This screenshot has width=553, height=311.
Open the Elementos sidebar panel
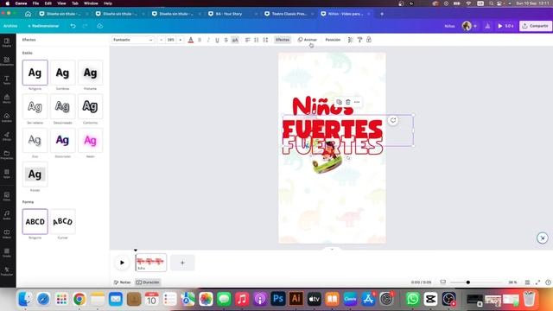click(x=7, y=61)
